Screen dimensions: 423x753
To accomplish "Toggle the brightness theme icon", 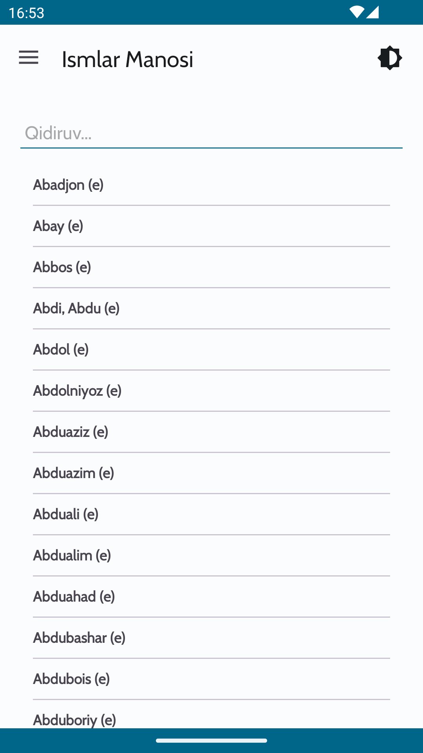I will tap(390, 58).
